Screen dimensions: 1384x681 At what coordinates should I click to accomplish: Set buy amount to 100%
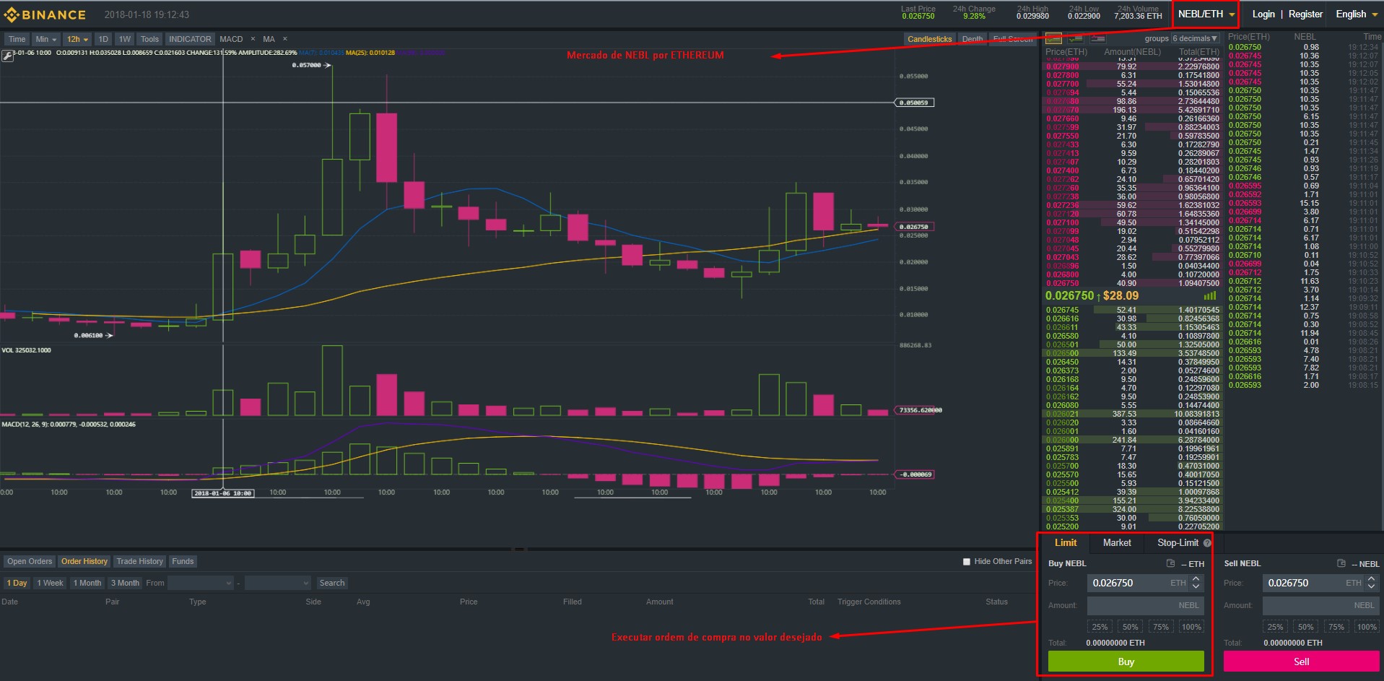click(x=1191, y=627)
